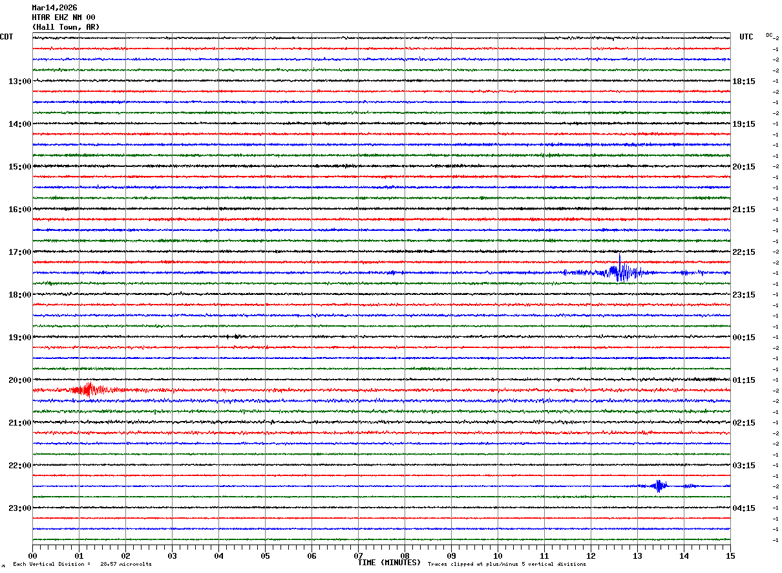The width and height of the screenshot is (782, 573).
Task: Click minute 13 on the time axis
Action: pos(637,556)
